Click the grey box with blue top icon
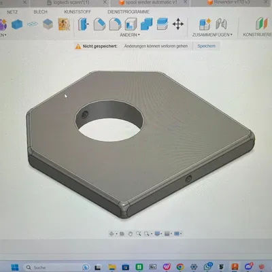The height and width of the screenshot is (272, 272). [x=48, y=24]
